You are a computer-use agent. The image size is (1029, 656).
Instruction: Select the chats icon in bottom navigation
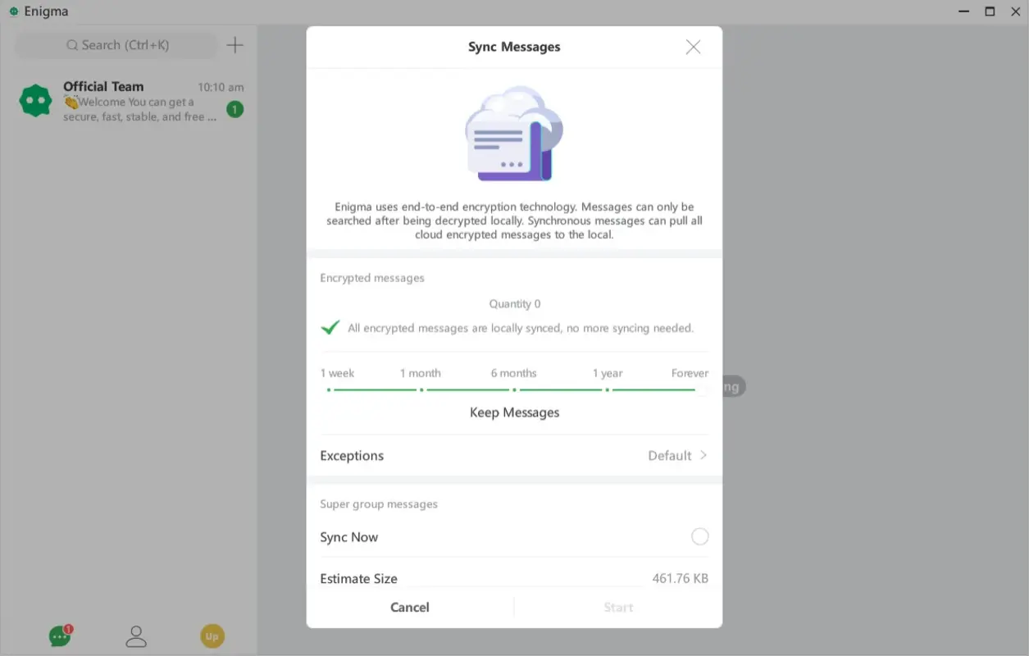[58, 635]
